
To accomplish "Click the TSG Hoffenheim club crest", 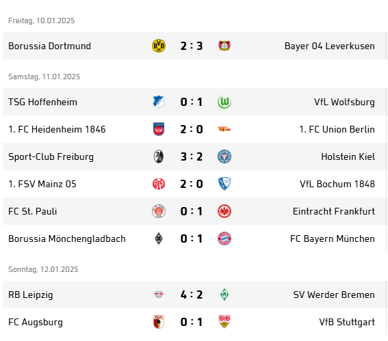I will point(159,102).
